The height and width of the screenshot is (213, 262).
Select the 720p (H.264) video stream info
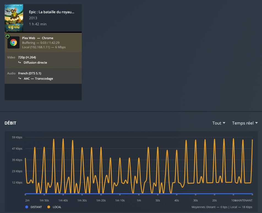[27, 57]
